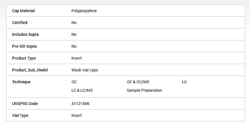
Task: Click the Technique row label
Action: click(x=21, y=82)
